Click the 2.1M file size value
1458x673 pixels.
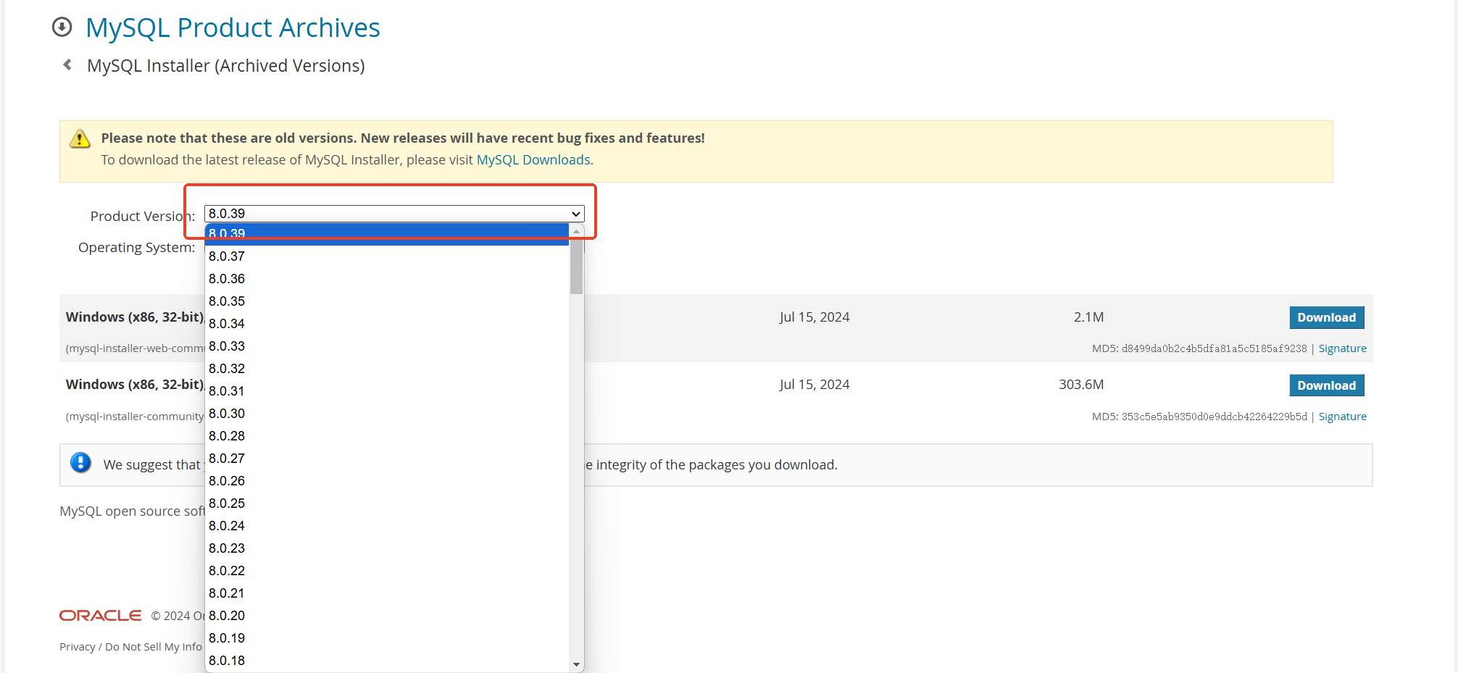point(1088,317)
